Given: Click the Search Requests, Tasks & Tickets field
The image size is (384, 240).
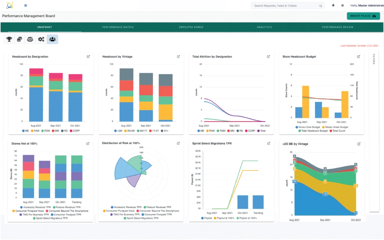Looking at the screenshot, I should [x=286, y=6].
